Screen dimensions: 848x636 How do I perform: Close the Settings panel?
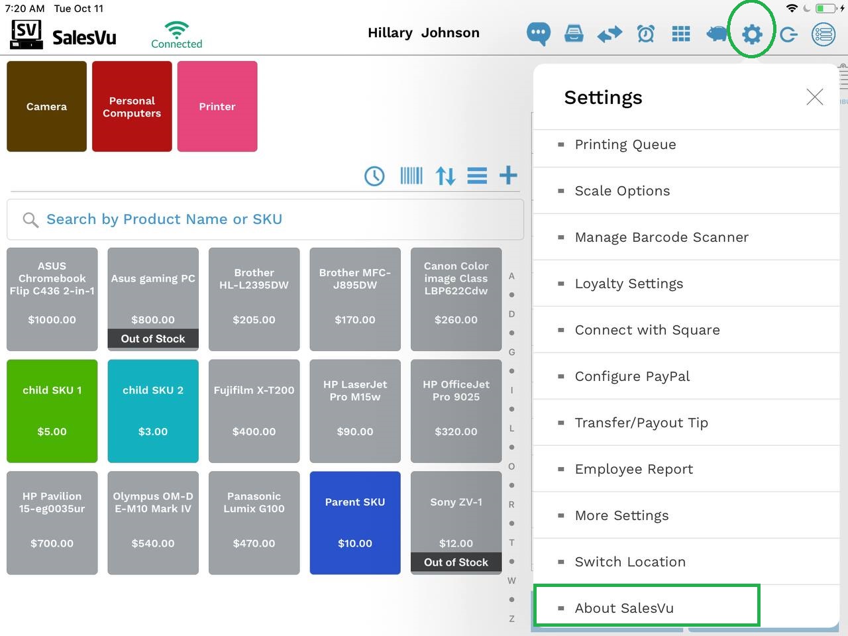[815, 97]
